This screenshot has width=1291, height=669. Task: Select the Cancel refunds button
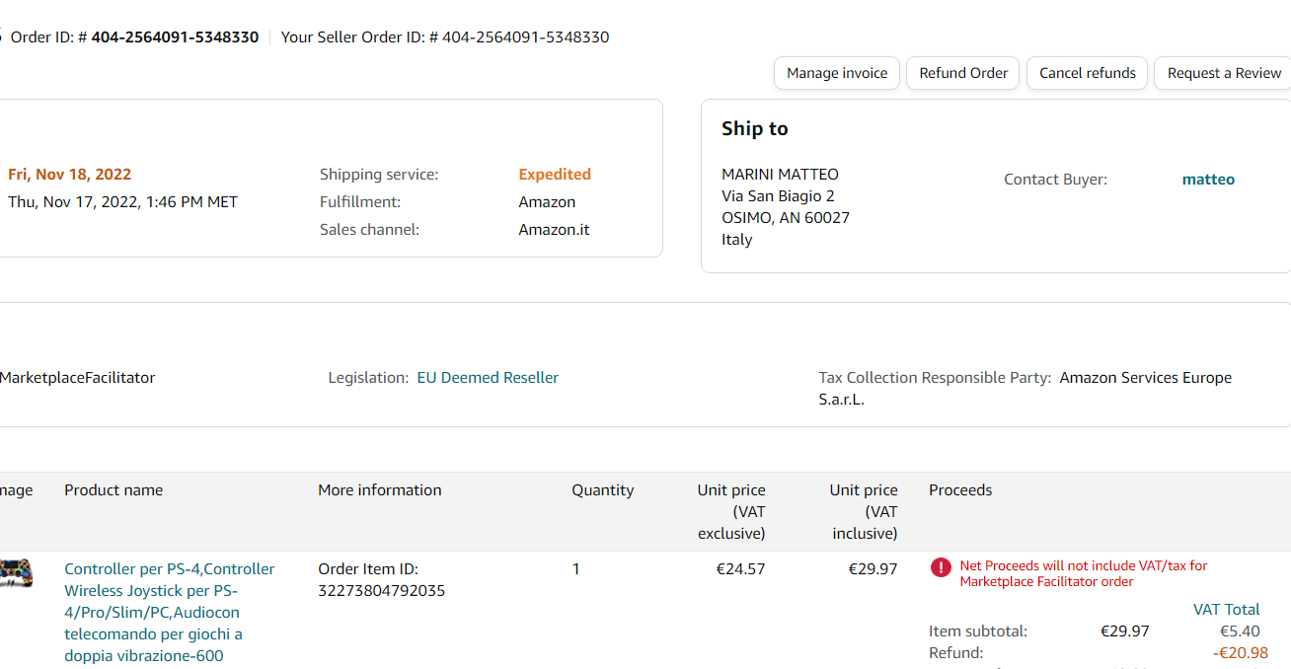[1087, 73]
